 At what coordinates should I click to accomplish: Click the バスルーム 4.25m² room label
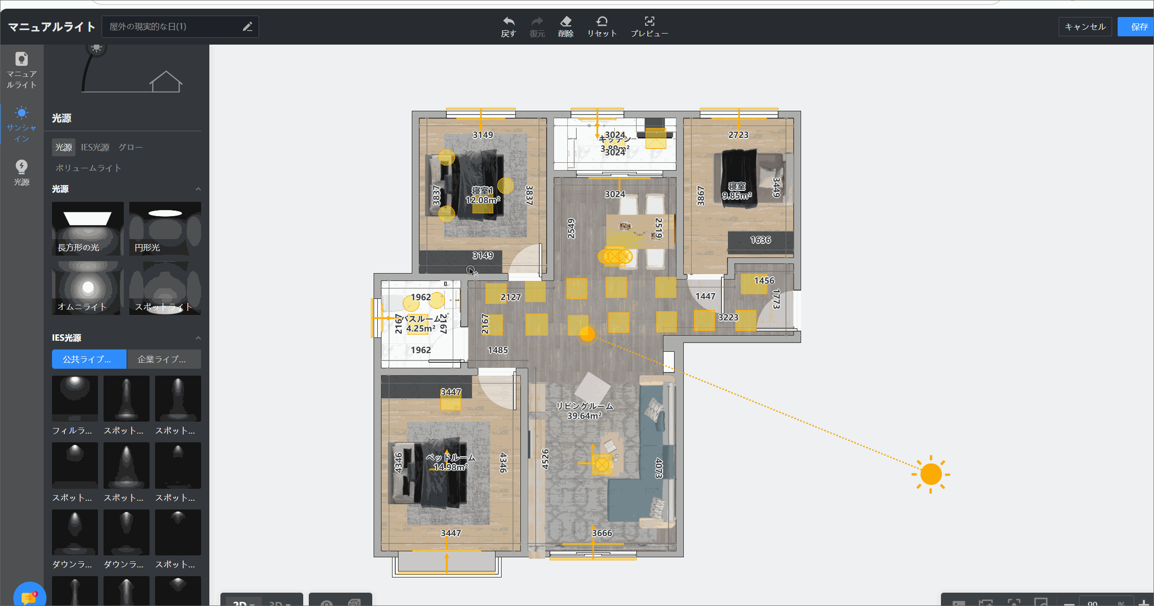point(421,324)
